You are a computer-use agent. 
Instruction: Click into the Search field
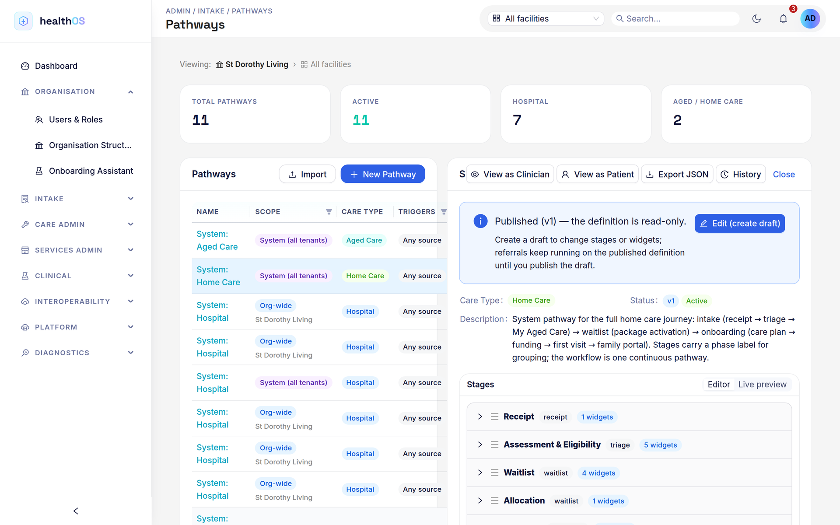tap(675, 18)
